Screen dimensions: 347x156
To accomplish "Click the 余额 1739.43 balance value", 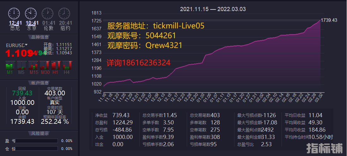I will pyautogui.click(x=22, y=122).
